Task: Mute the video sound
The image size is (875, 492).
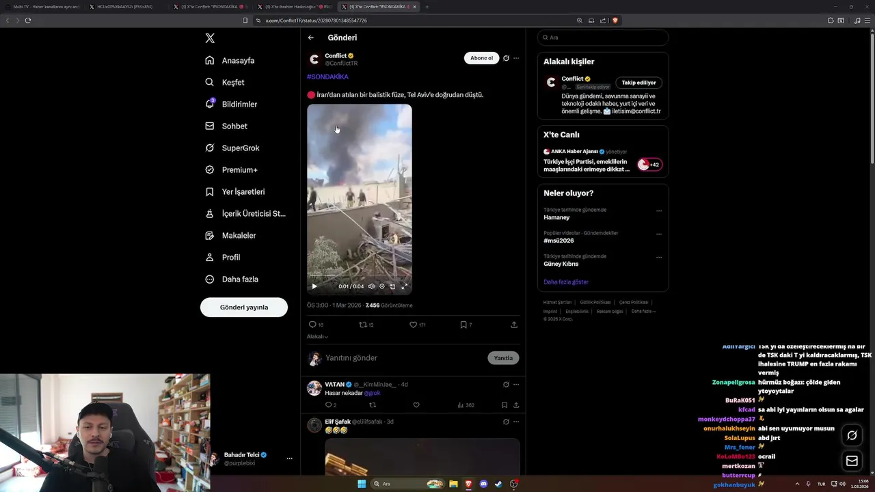Action: pos(371,286)
